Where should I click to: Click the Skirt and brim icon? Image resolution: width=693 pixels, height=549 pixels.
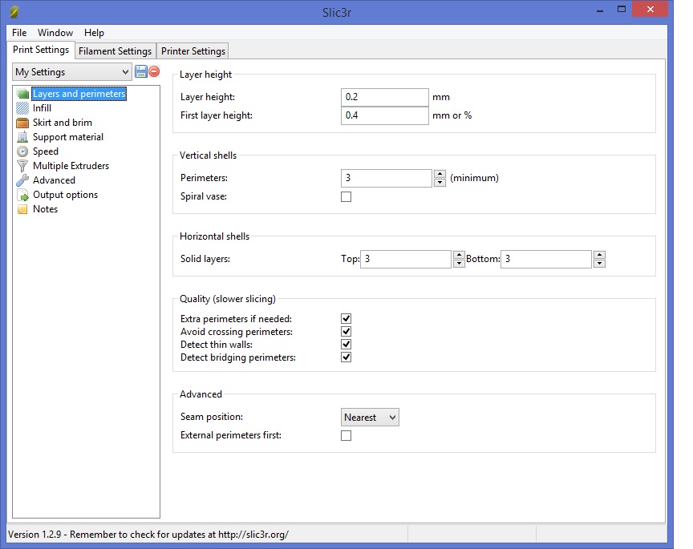[x=22, y=123]
